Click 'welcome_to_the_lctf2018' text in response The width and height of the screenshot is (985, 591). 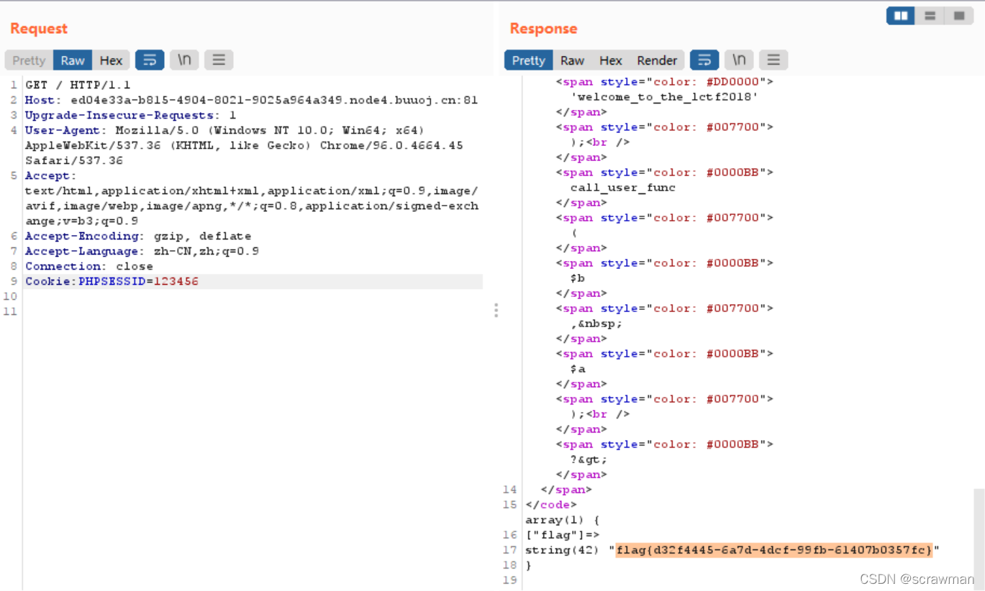point(665,97)
